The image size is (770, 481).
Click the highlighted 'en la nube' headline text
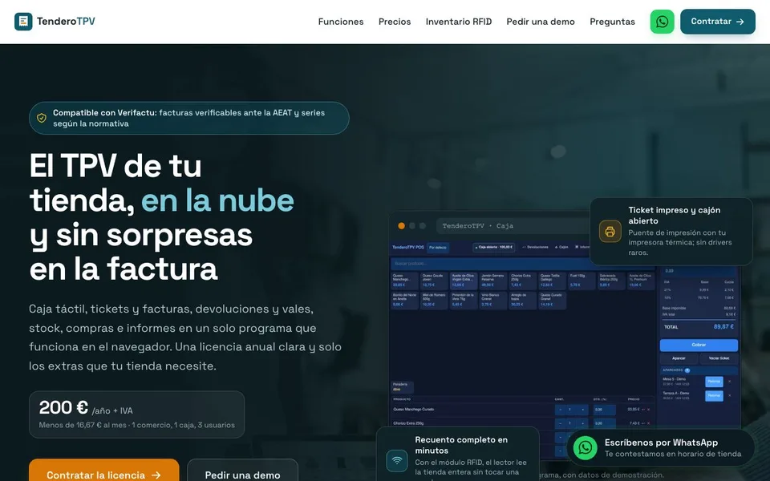coord(217,200)
